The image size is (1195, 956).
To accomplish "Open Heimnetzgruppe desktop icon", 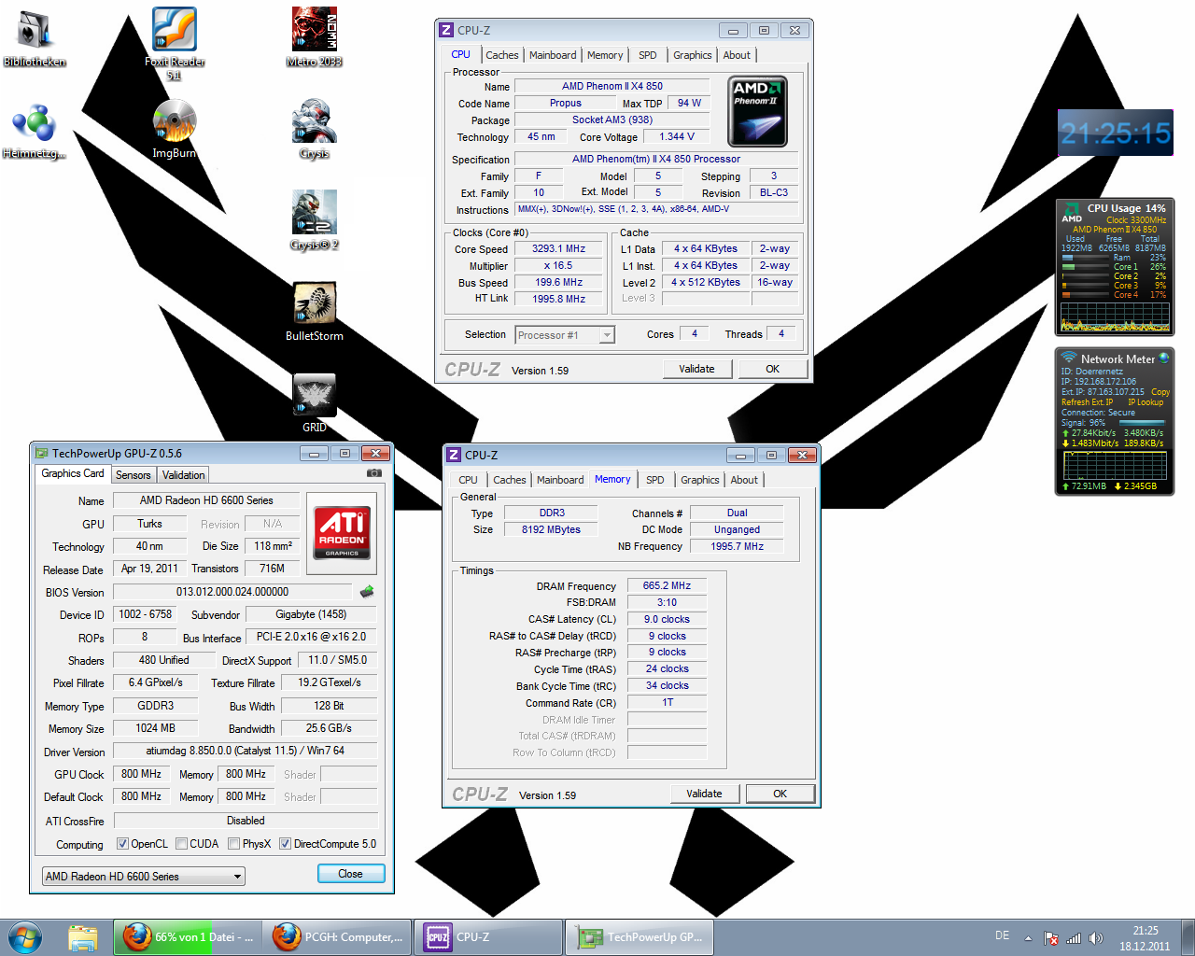I will [35, 132].
